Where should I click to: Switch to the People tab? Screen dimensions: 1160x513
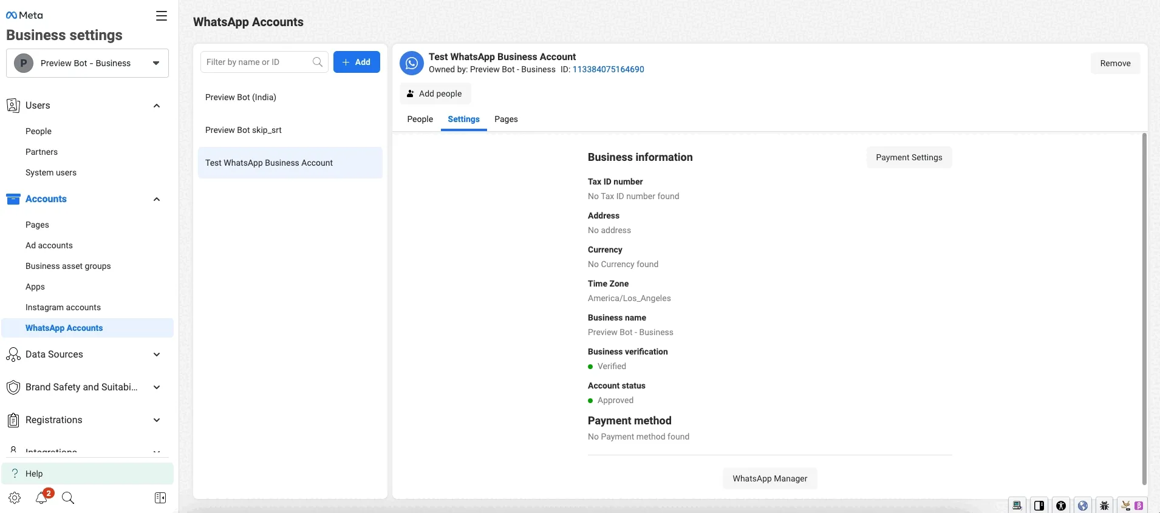click(420, 119)
